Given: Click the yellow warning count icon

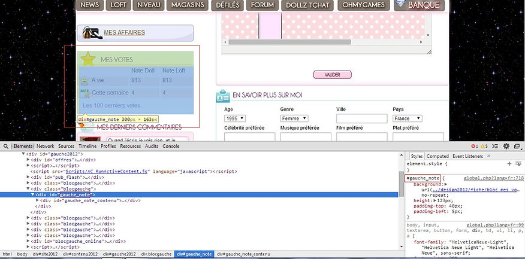Looking at the screenshot, I should coord(482,147).
